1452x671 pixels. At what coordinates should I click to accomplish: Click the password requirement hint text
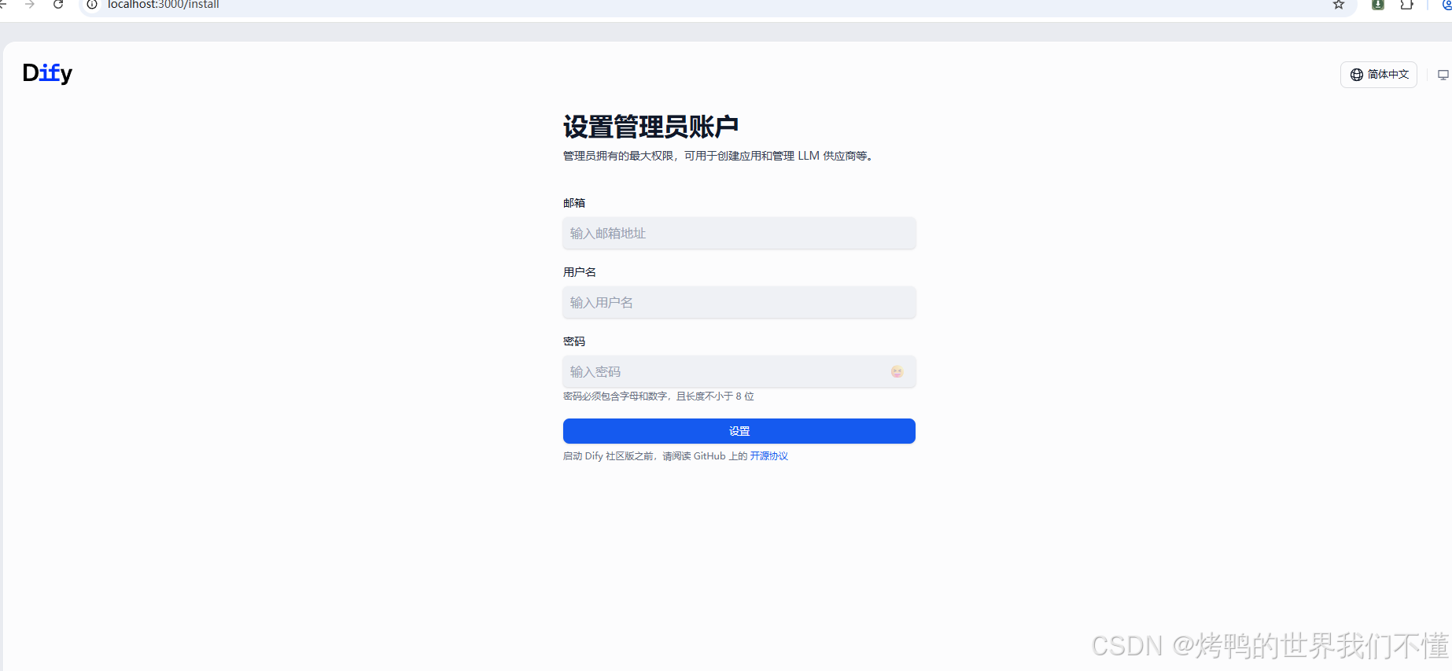point(658,396)
